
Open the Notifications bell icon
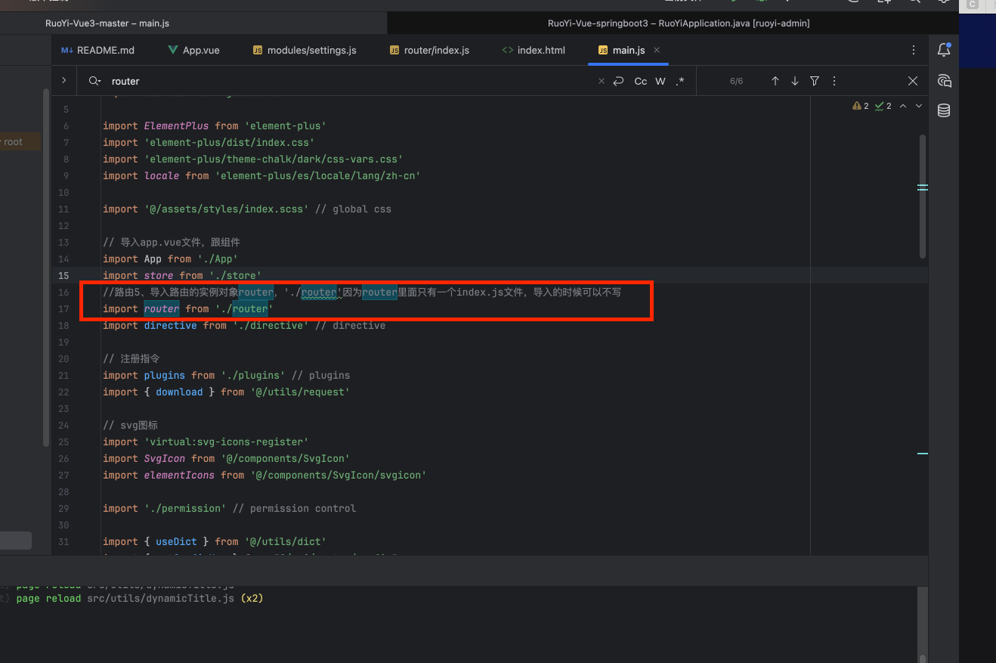coord(943,50)
